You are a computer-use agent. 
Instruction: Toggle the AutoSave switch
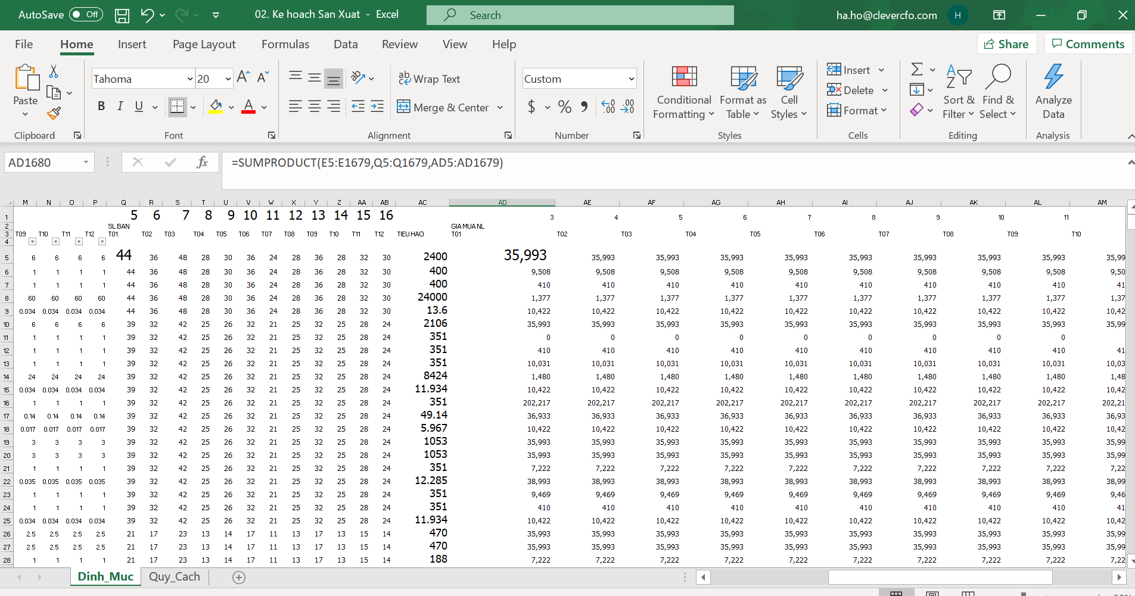(x=86, y=15)
